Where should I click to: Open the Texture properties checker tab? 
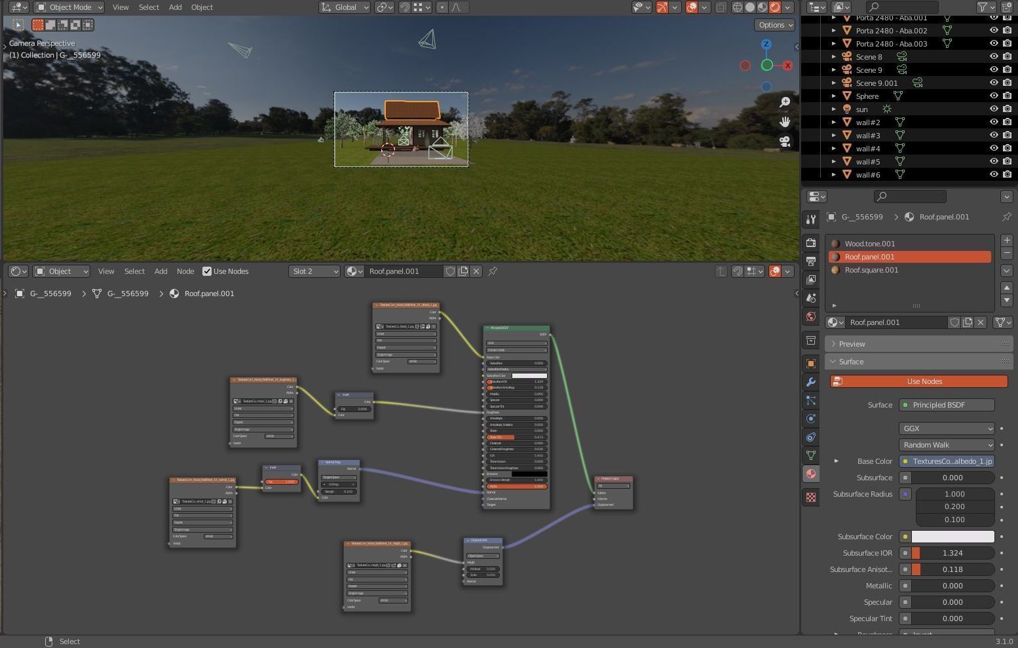click(811, 497)
